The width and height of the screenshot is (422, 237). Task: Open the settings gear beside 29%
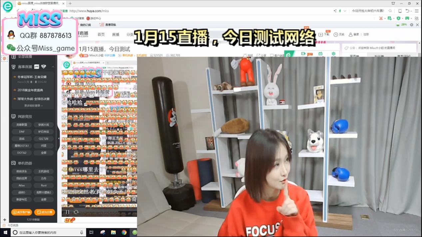point(412,25)
